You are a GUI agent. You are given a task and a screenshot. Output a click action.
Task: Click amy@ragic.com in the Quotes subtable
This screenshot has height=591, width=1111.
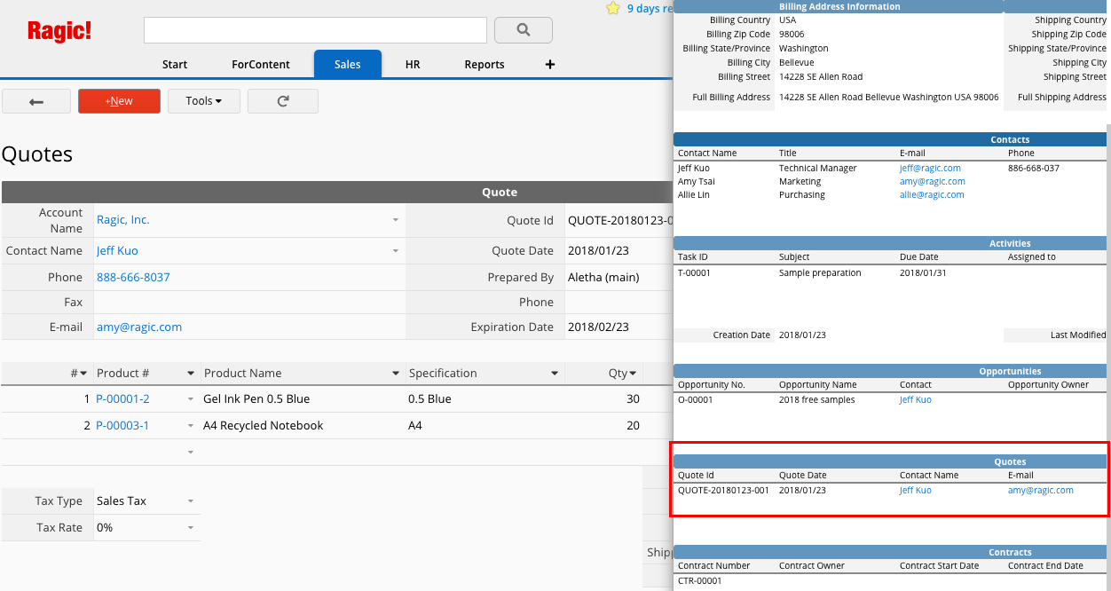(1041, 490)
